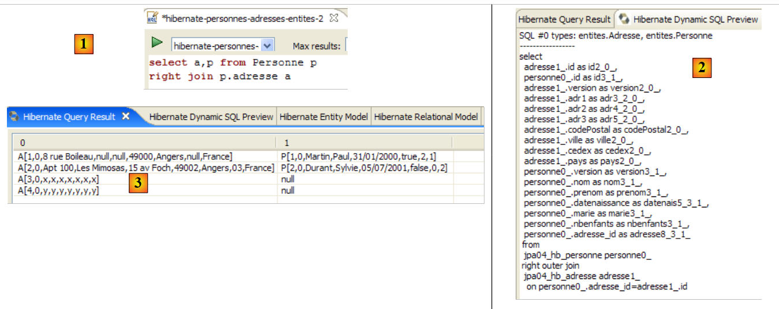Open the console configuration dropdown arrow
779x309 pixels.
(x=266, y=46)
